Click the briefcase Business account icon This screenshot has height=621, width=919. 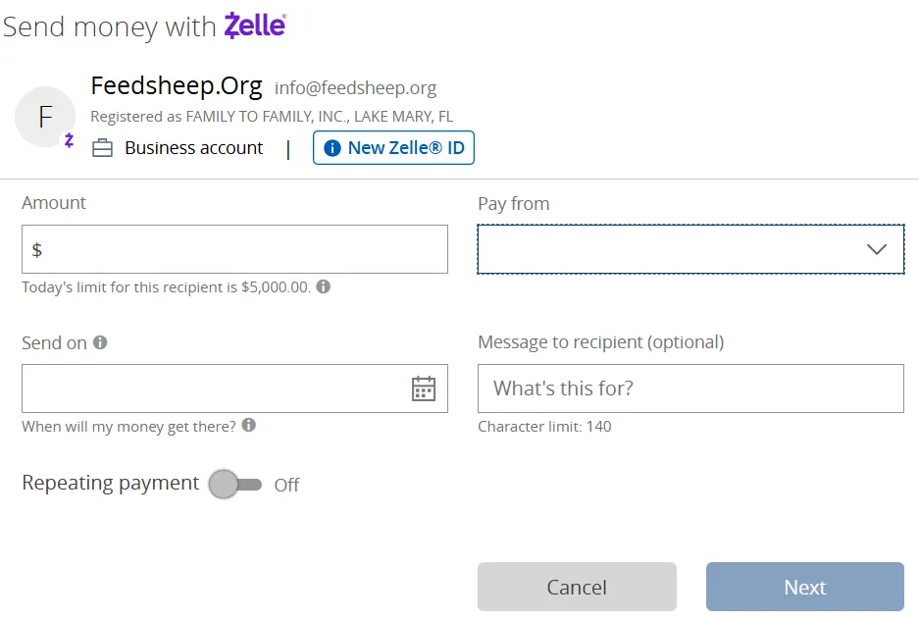[x=102, y=148]
